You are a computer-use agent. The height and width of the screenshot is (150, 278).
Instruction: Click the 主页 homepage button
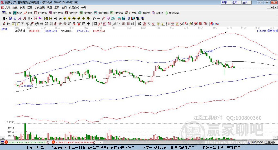246,2
